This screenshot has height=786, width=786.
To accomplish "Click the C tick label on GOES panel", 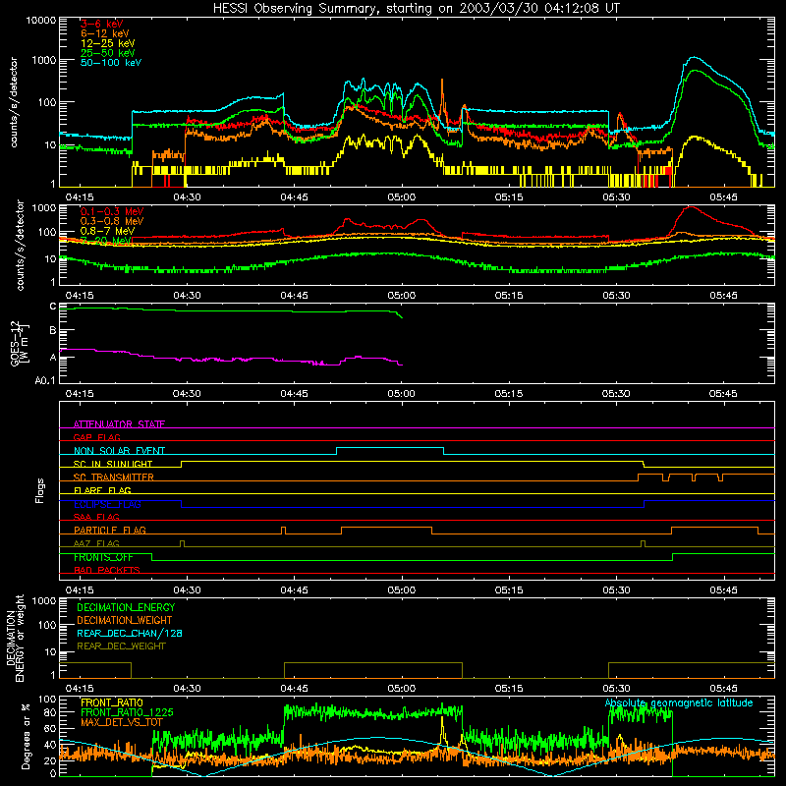I will tap(53, 306).
